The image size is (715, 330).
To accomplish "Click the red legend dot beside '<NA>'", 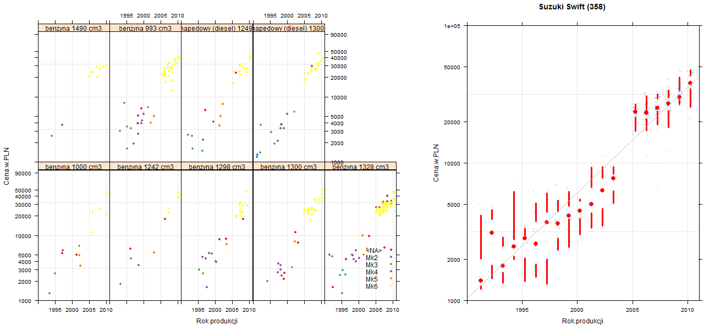I will pyautogui.click(x=391, y=250).
